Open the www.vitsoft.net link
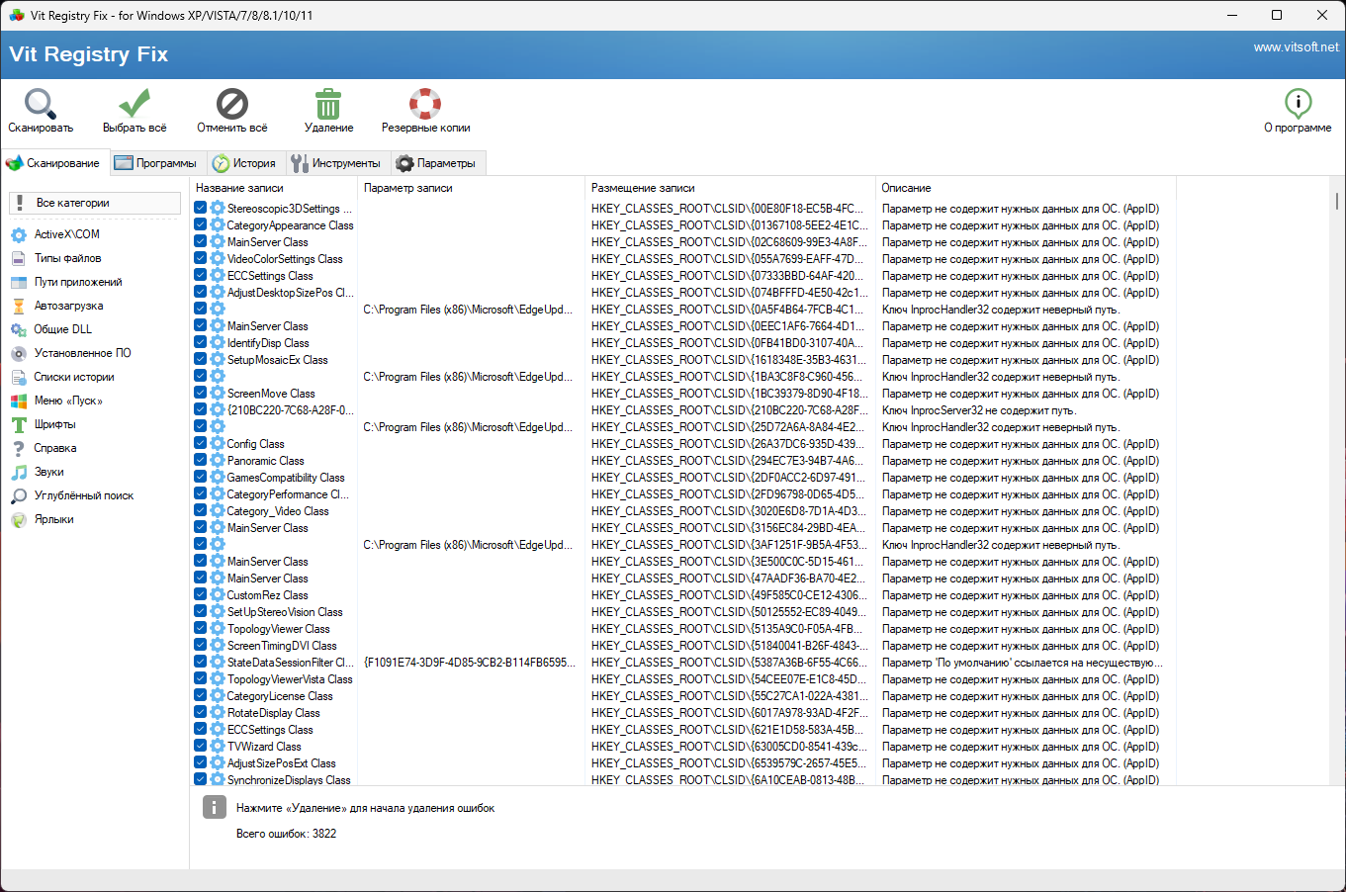1346x892 pixels. [1296, 46]
